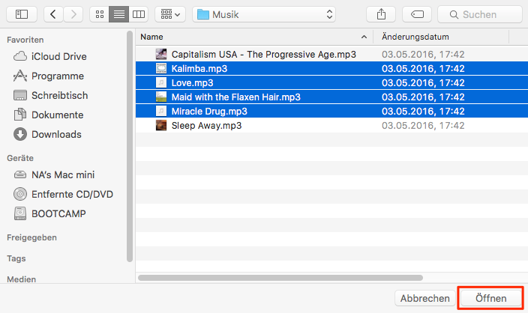Open Programme in the sidebar
This screenshot has height=313, width=528.
tap(58, 76)
